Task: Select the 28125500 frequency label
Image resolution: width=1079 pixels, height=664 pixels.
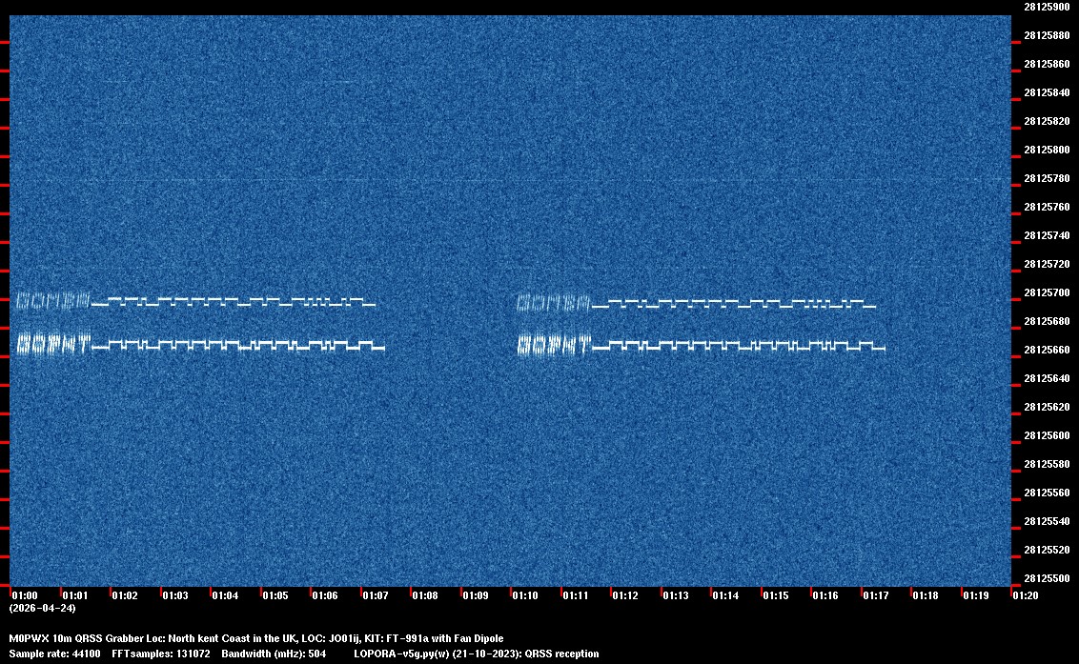Action: (1047, 578)
